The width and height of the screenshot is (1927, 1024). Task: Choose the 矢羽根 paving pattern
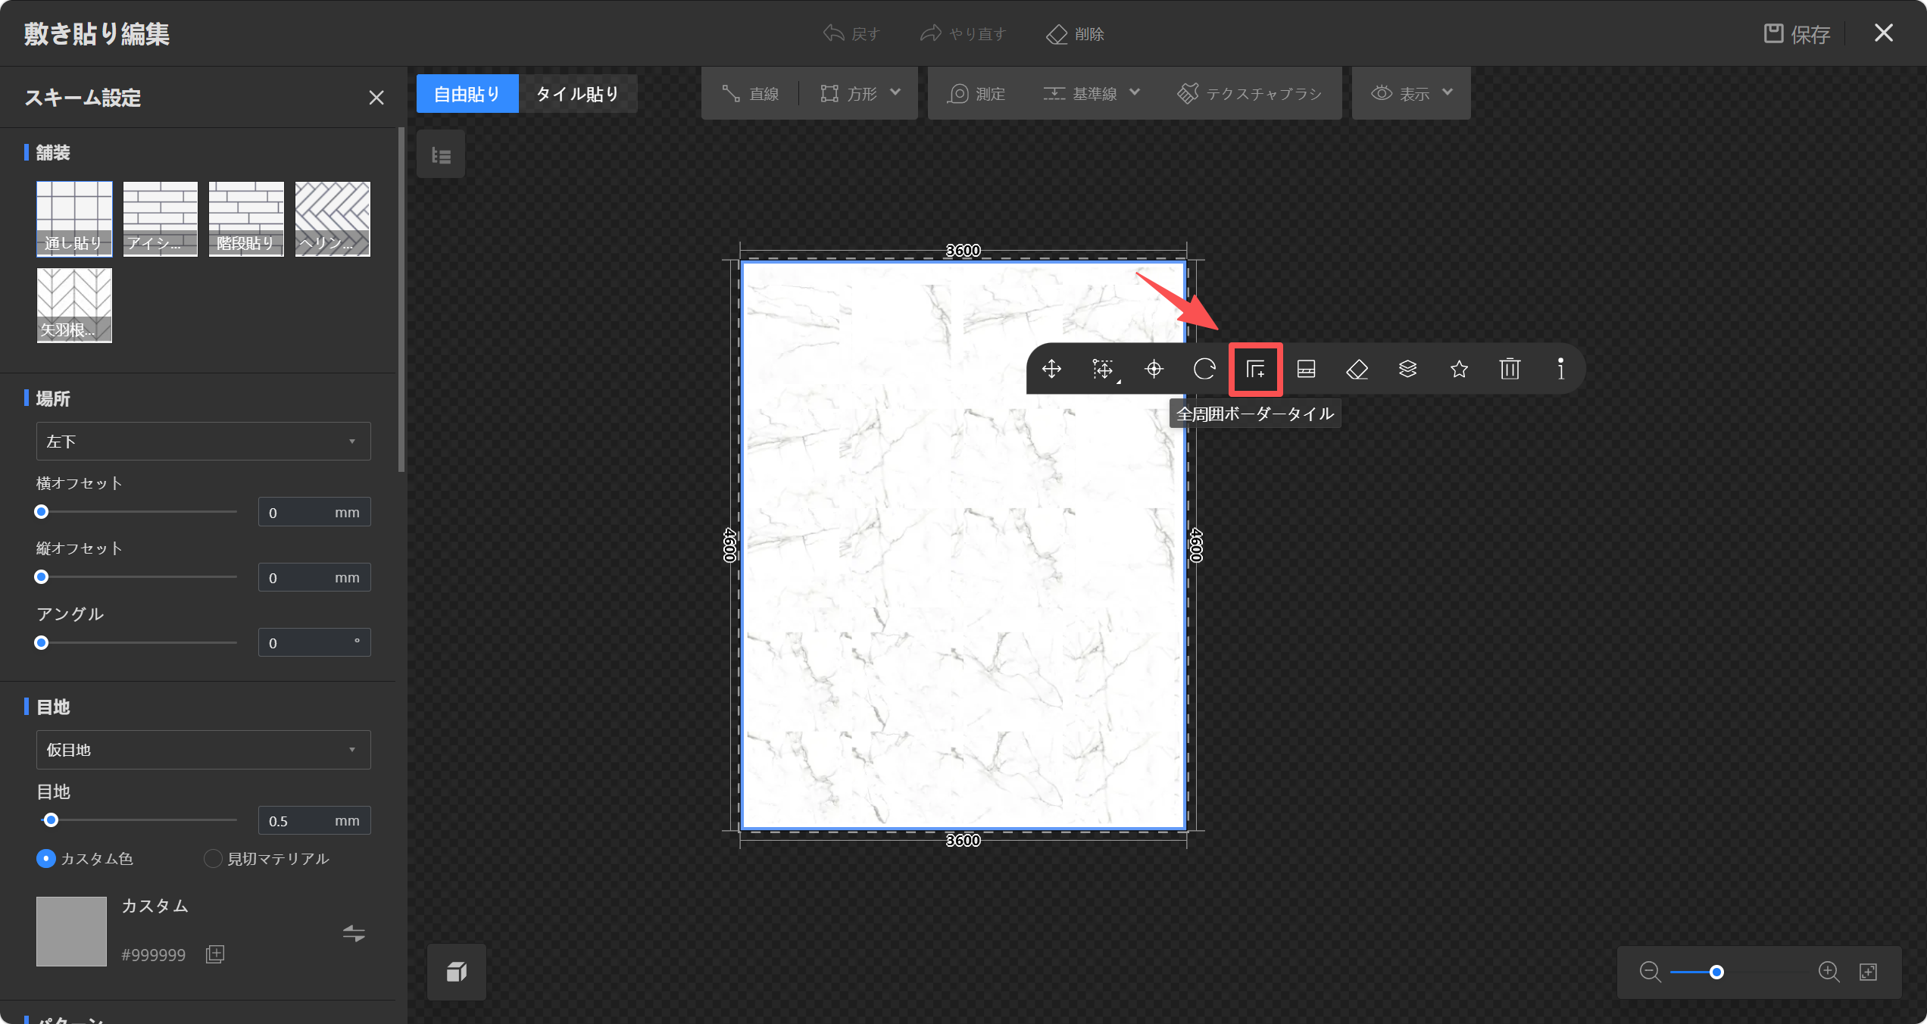(x=74, y=305)
